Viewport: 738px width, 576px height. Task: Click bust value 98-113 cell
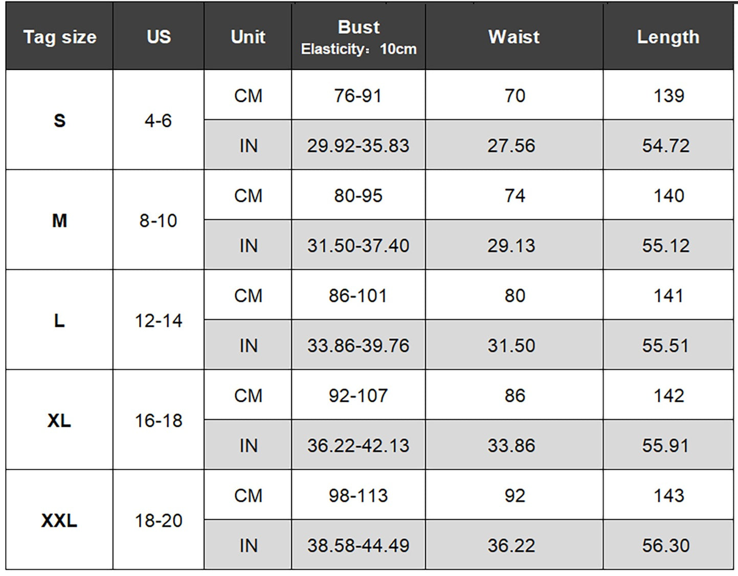[x=359, y=495]
